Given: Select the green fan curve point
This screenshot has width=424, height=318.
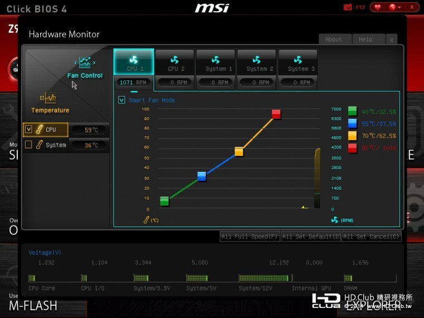Looking at the screenshot, I should point(165,201).
